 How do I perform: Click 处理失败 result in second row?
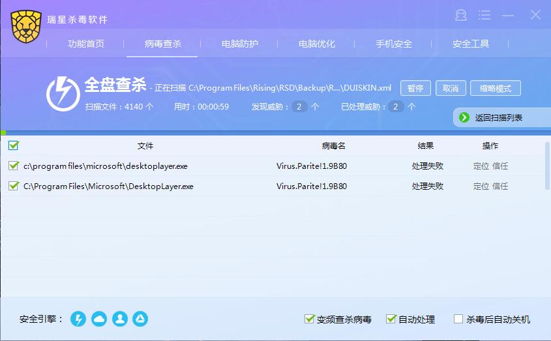point(428,186)
